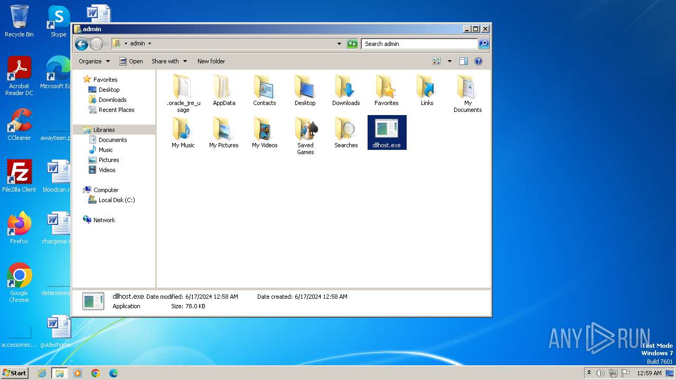Launch Google Chrome desktop shortcut
Image resolution: width=676 pixels, height=380 pixels.
[19, 283]
